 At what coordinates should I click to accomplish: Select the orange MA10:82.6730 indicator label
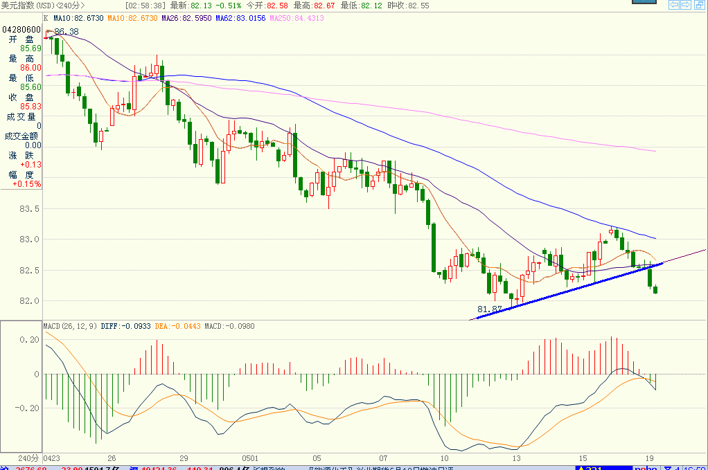click(132, 18)
